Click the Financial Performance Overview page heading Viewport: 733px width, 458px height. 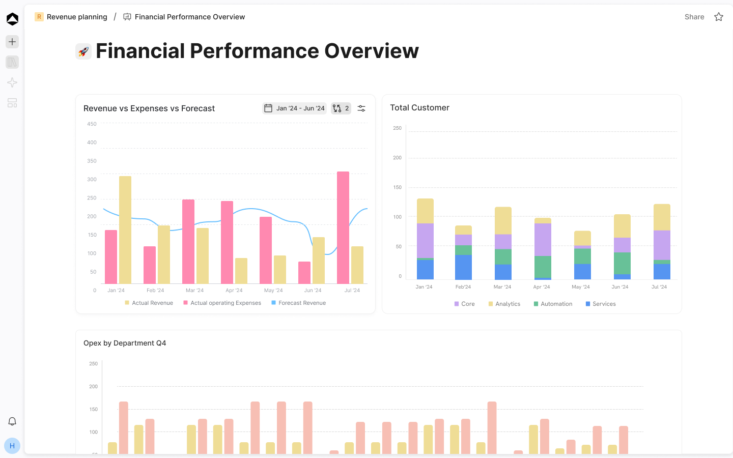pyautogui.click(x=258, y=51)
